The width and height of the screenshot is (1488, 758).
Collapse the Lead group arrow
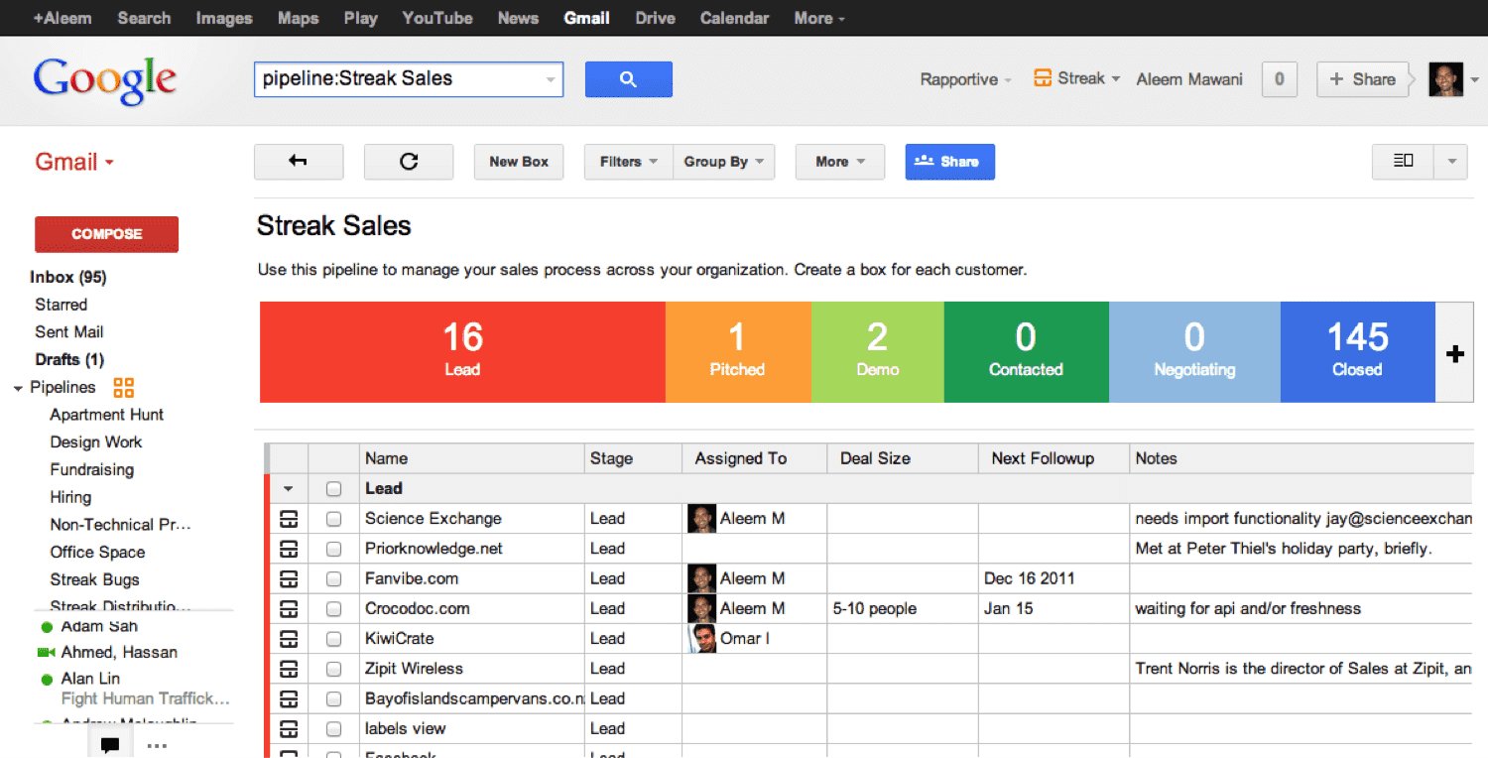click(x=289, y=489)
